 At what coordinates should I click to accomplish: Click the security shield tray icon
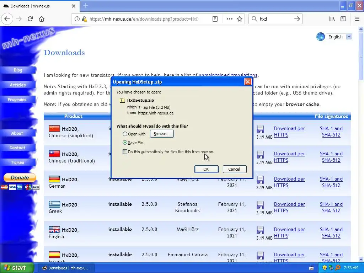[325, 268]
